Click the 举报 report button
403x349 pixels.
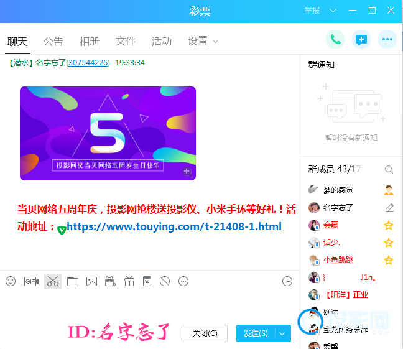312,11
